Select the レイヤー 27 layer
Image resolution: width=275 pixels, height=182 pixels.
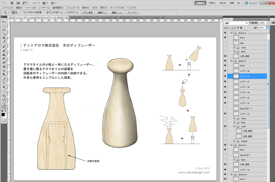click(245, 82)
